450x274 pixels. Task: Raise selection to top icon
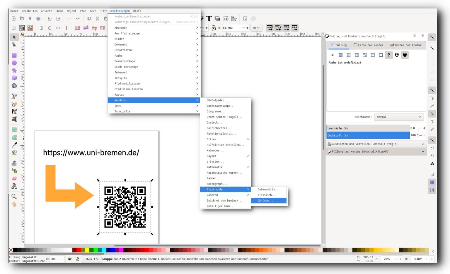(x=103, y=28)
